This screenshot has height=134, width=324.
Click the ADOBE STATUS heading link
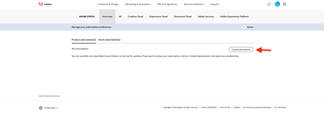click(87, 16)
